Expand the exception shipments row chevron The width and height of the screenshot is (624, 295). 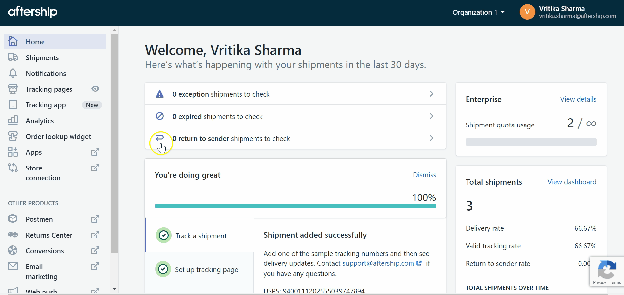tap(431, 94)
